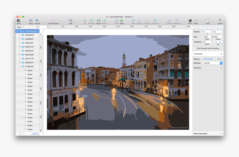Click the Venice artwork on canvas

[118, 83]
